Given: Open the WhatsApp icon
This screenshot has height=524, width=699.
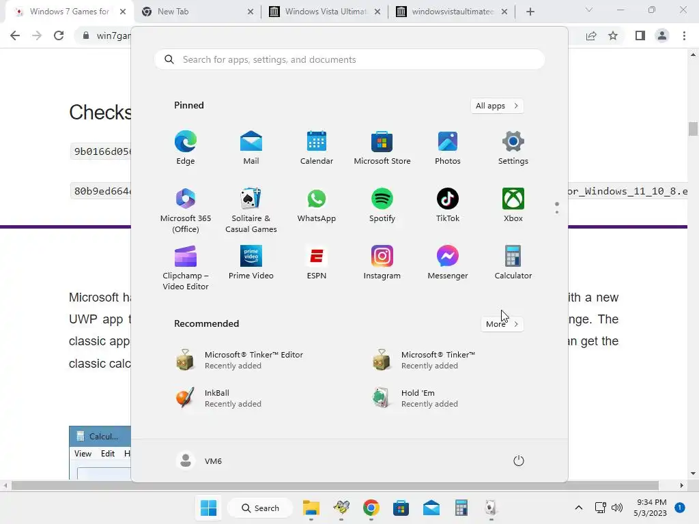Looking at the screenshot, I should (x=317, y=205).
